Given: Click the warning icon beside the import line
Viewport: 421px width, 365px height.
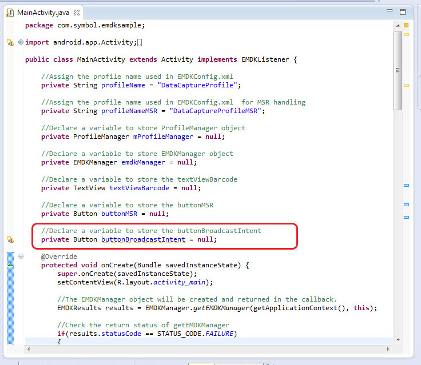Looking at the screenshot, I should 9,42.
